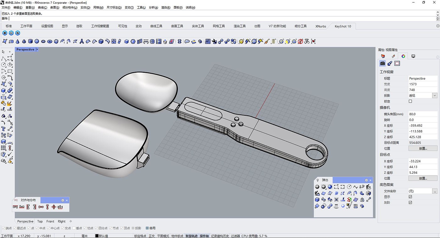Toggle 智慧轨迹 in the status bar
This screenshot has width=440, height=238.
coord(191,236)
